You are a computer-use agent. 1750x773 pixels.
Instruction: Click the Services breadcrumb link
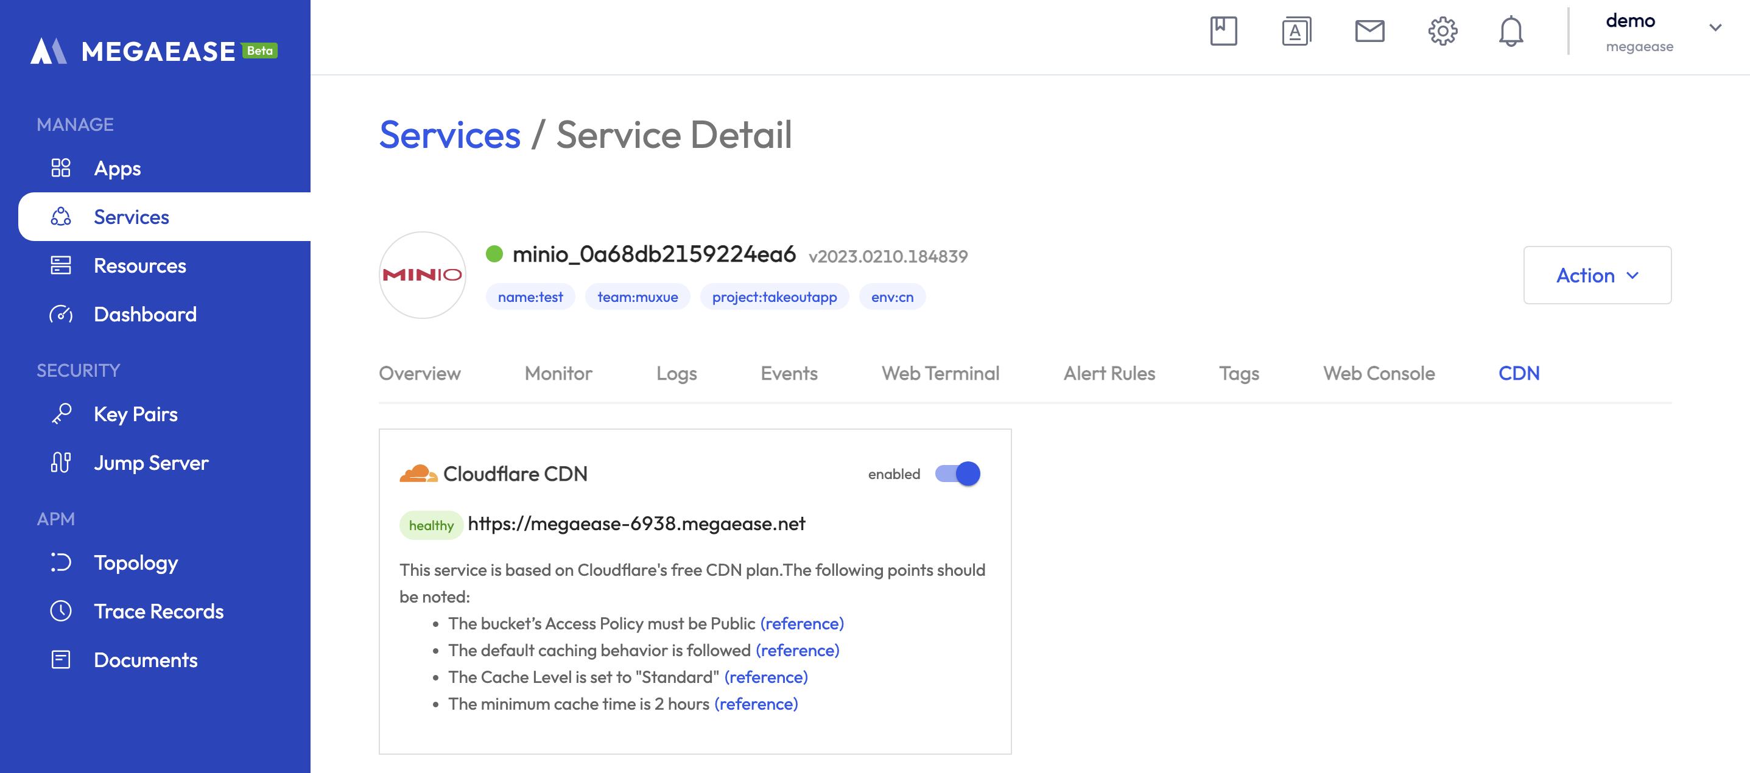(450, 135)
